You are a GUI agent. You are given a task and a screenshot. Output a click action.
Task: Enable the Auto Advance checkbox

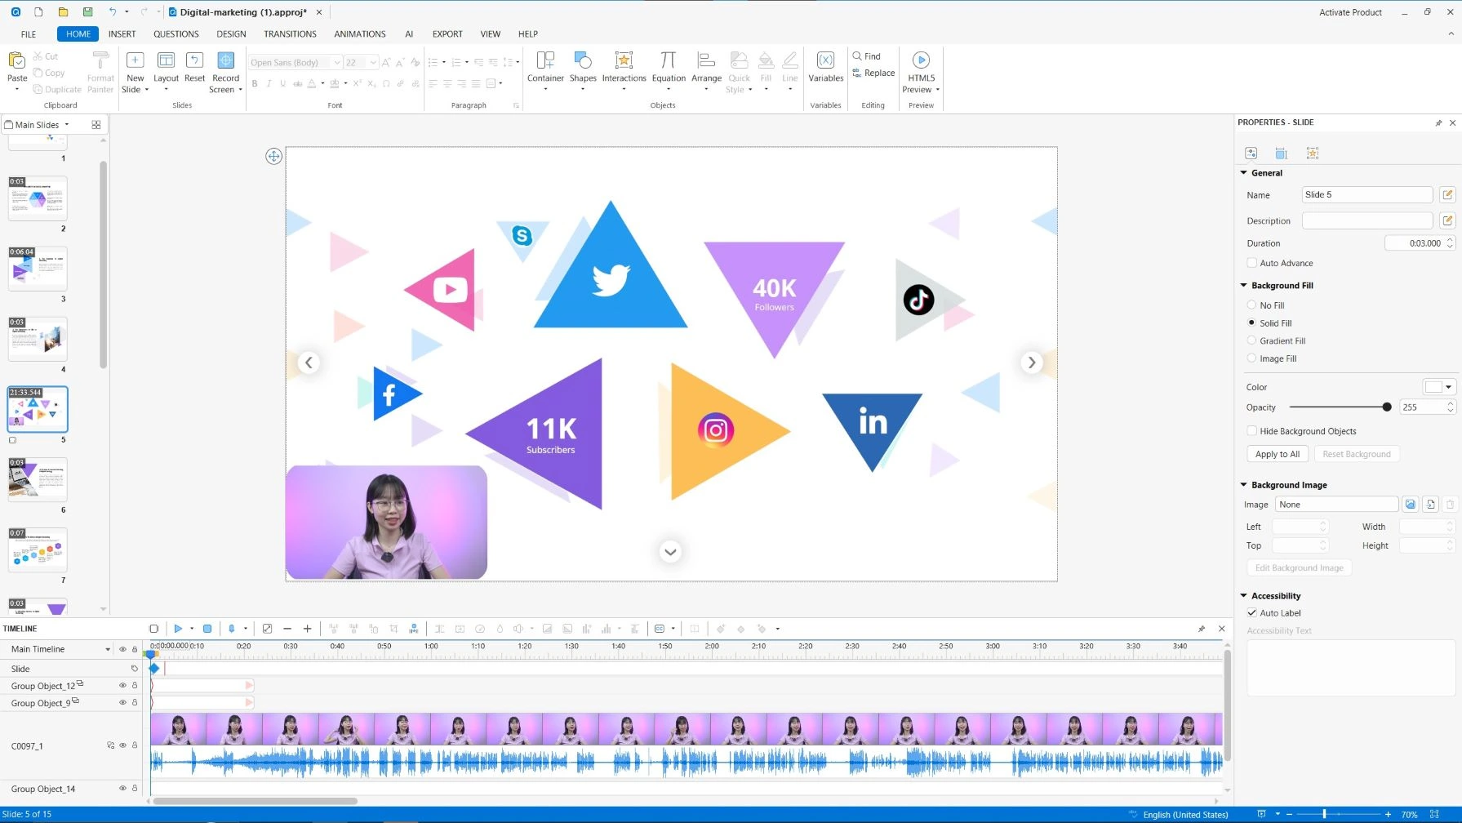click(1251, 263)
